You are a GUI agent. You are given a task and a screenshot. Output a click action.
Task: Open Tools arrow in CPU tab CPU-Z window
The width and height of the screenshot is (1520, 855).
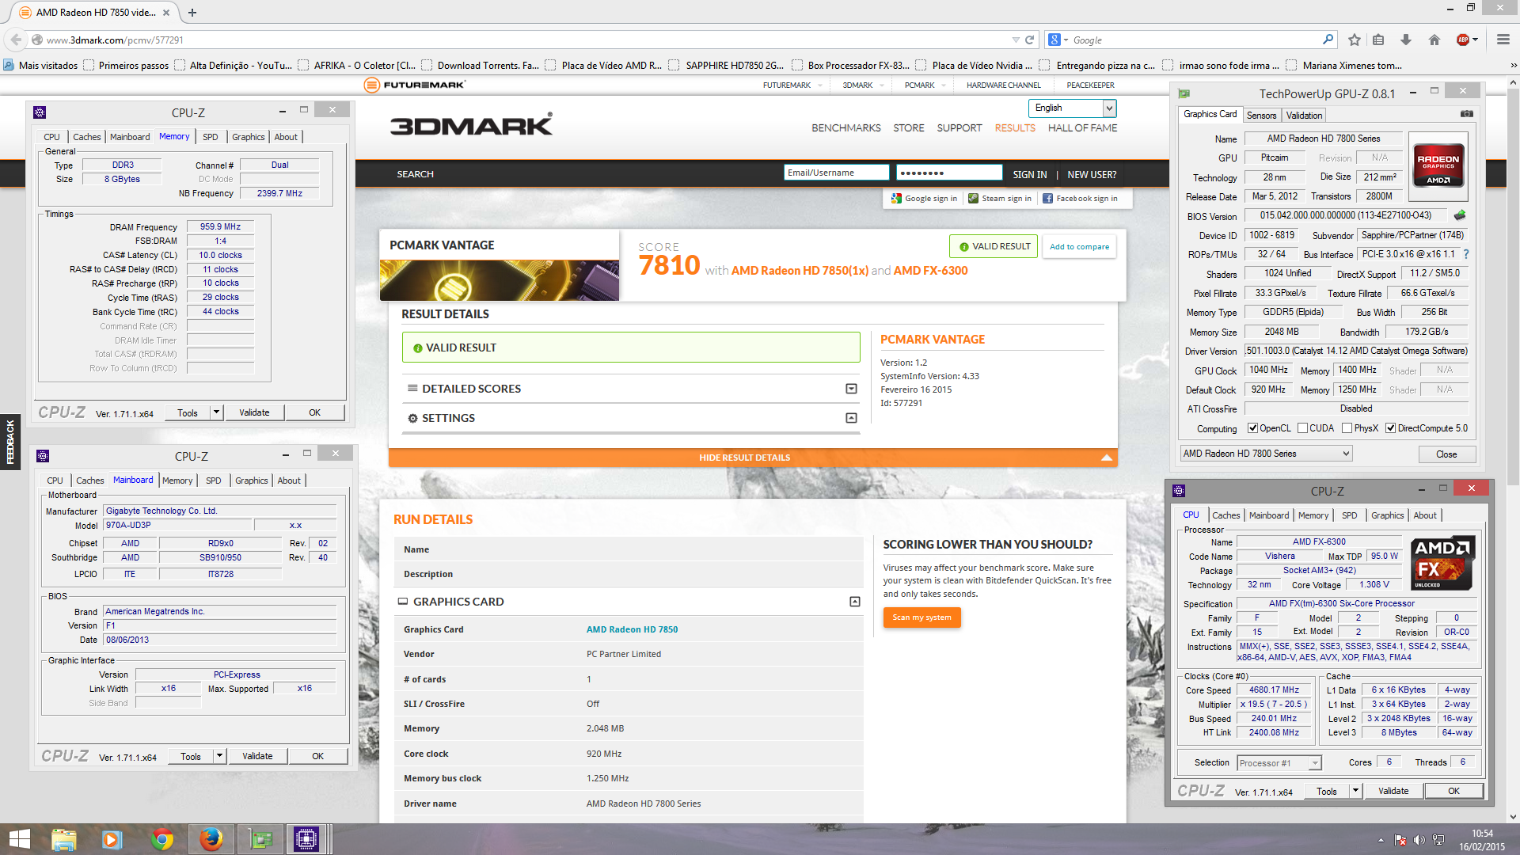coord(1355,791)
